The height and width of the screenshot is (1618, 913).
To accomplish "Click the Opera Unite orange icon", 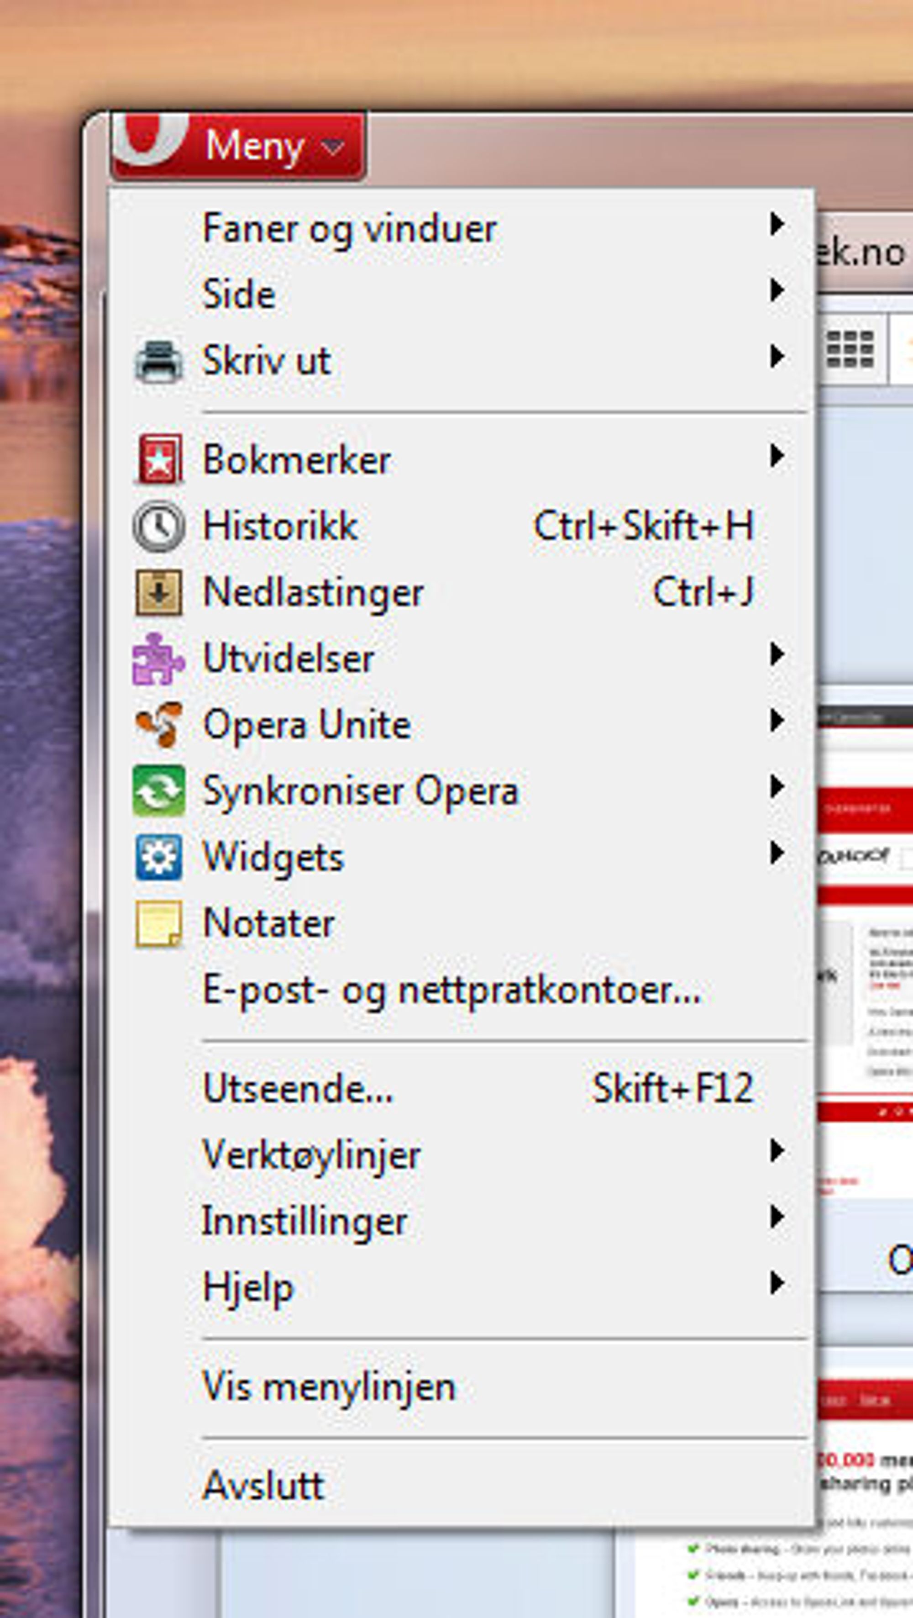I will (x=159, y=725).
